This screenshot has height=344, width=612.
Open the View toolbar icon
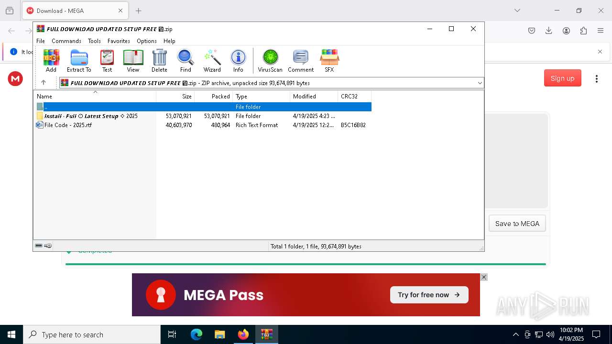coord(133,61)
